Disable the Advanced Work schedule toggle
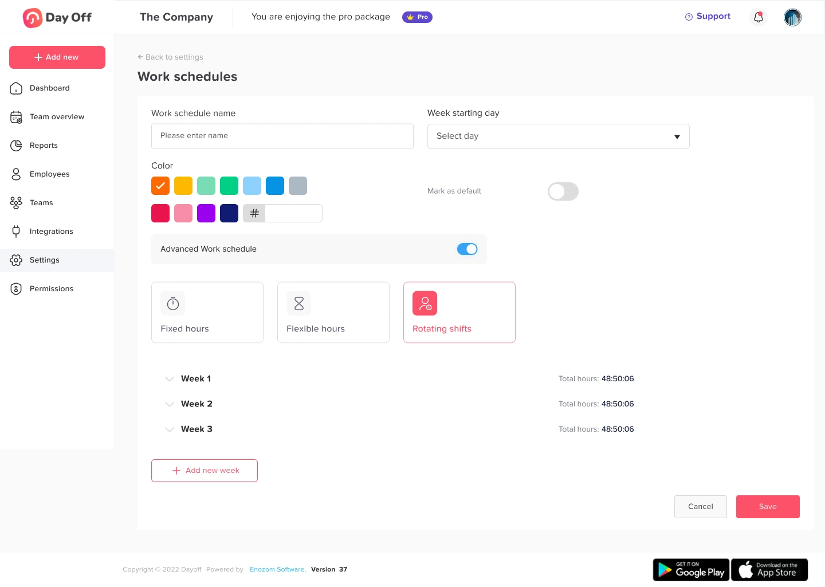The width and height of the screenshot is (825, 587). coord(467,249)
